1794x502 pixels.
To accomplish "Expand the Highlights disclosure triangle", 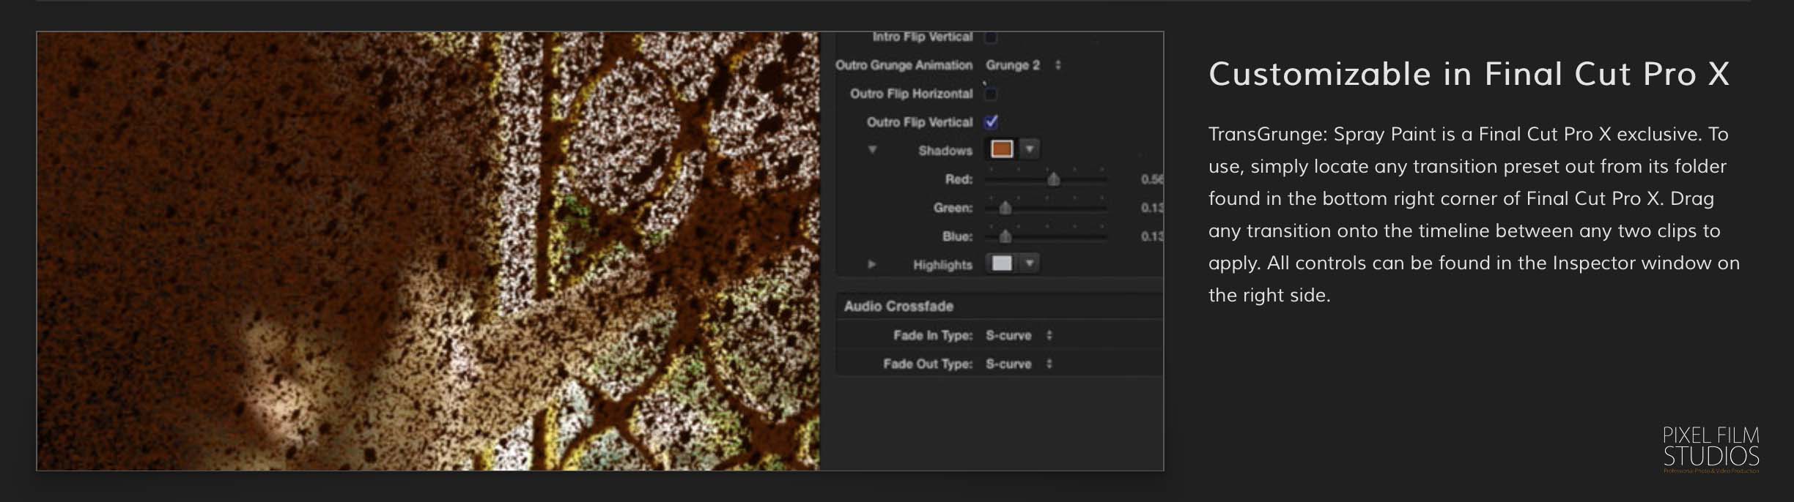I will point(872,264).
